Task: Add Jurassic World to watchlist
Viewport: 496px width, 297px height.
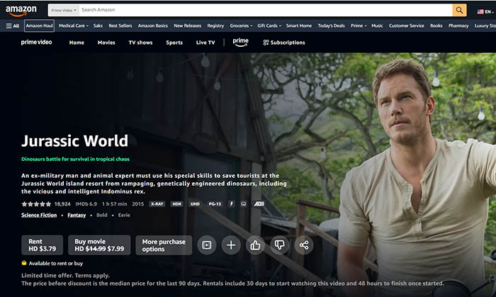Action: (x=231, y=245)
